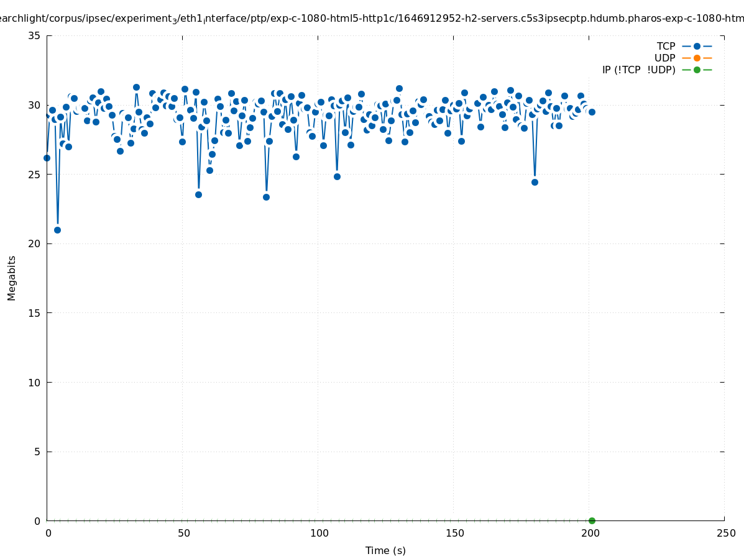Click the lowest TCP point near 21 Megabits
The height and width of the screenshot is (559, 744).
[57, 230]
